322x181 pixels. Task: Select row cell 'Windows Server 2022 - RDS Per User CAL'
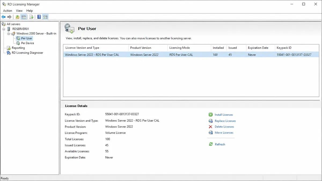pyautogui.click(x=92, y=55)
